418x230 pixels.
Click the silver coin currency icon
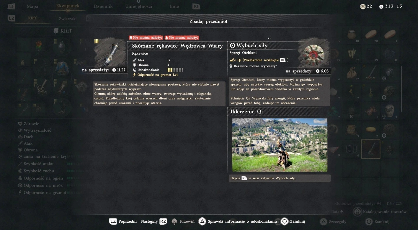[381, 6]
